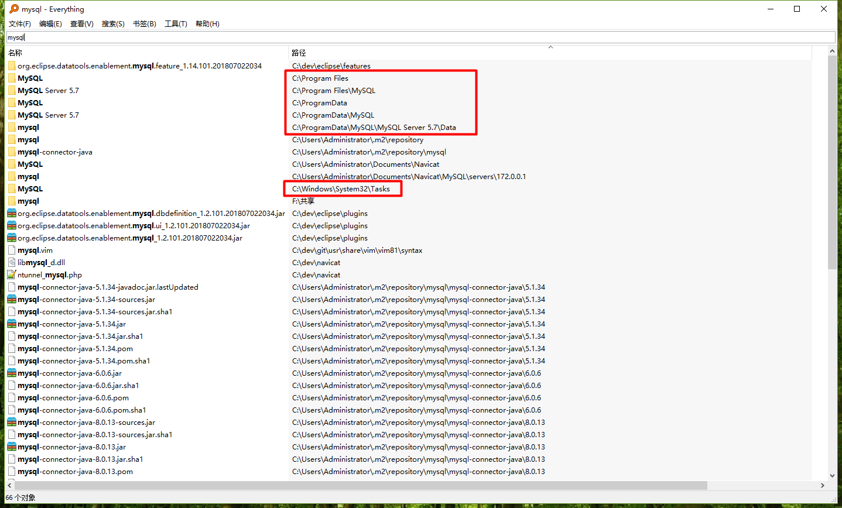Click the horizontal scrollbar right arrow
Screen dimensions: 842x508
click(x=823, y=485)
